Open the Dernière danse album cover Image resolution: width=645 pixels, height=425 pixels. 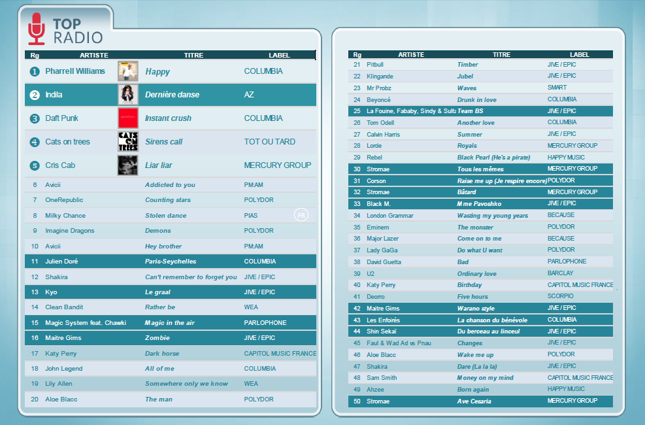pyautogui.click(x=128, y=95)
